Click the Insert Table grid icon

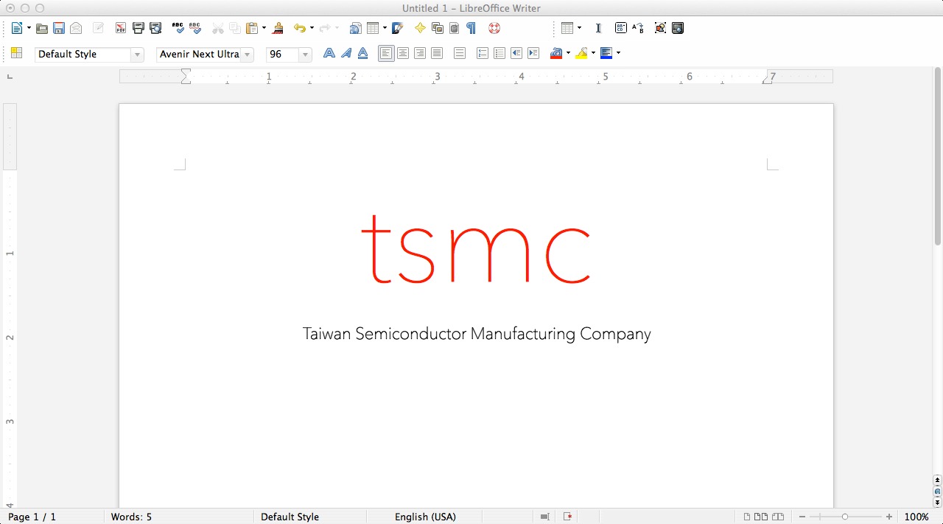[373, 28]
